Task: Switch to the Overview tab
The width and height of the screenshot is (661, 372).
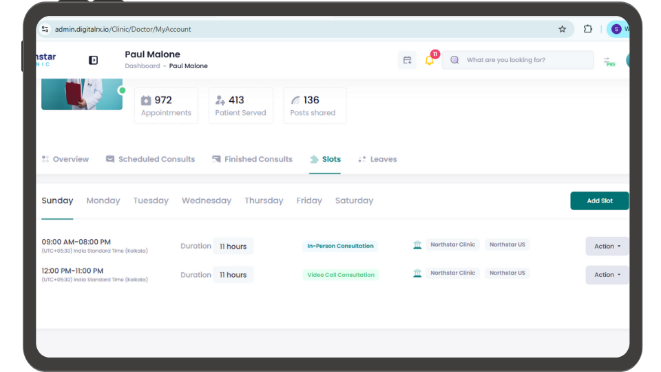Action: [x=65, y=159]
